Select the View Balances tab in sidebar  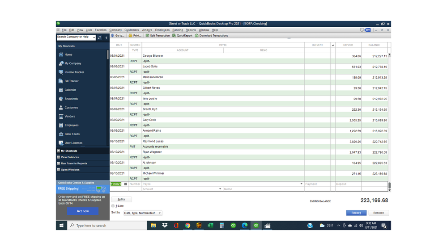83,157
